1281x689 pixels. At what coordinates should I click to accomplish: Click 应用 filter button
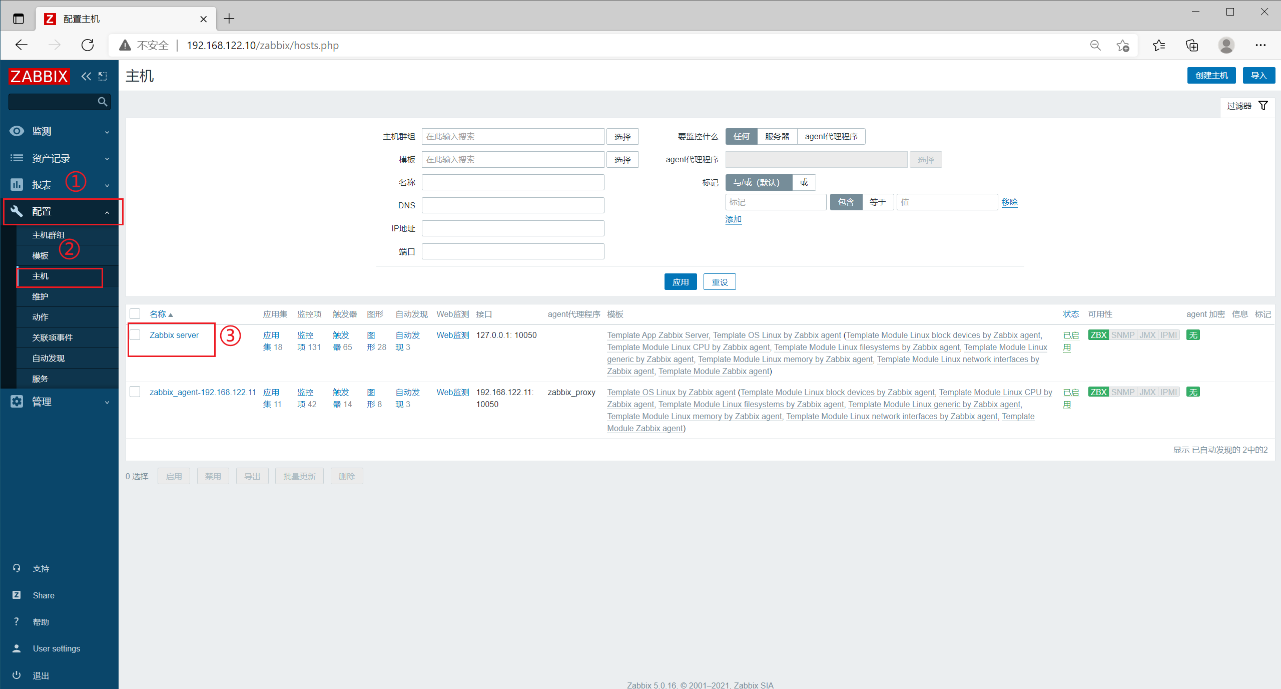[x=681, y=282]
